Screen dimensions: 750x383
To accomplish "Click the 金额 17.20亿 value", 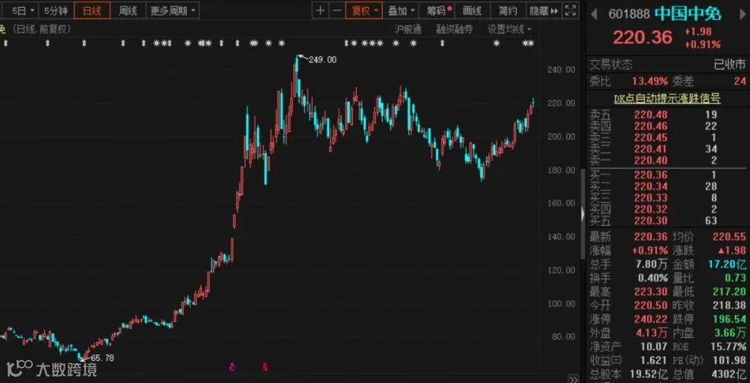I will coord(727,264).
